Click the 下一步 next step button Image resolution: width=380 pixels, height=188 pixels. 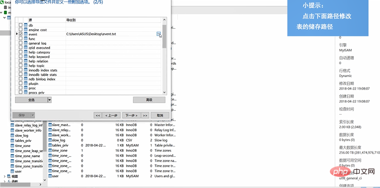tap(131, 116)
